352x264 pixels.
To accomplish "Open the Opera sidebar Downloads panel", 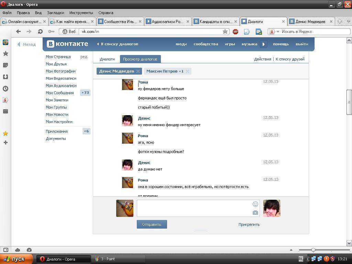I will tap(5, 77).
